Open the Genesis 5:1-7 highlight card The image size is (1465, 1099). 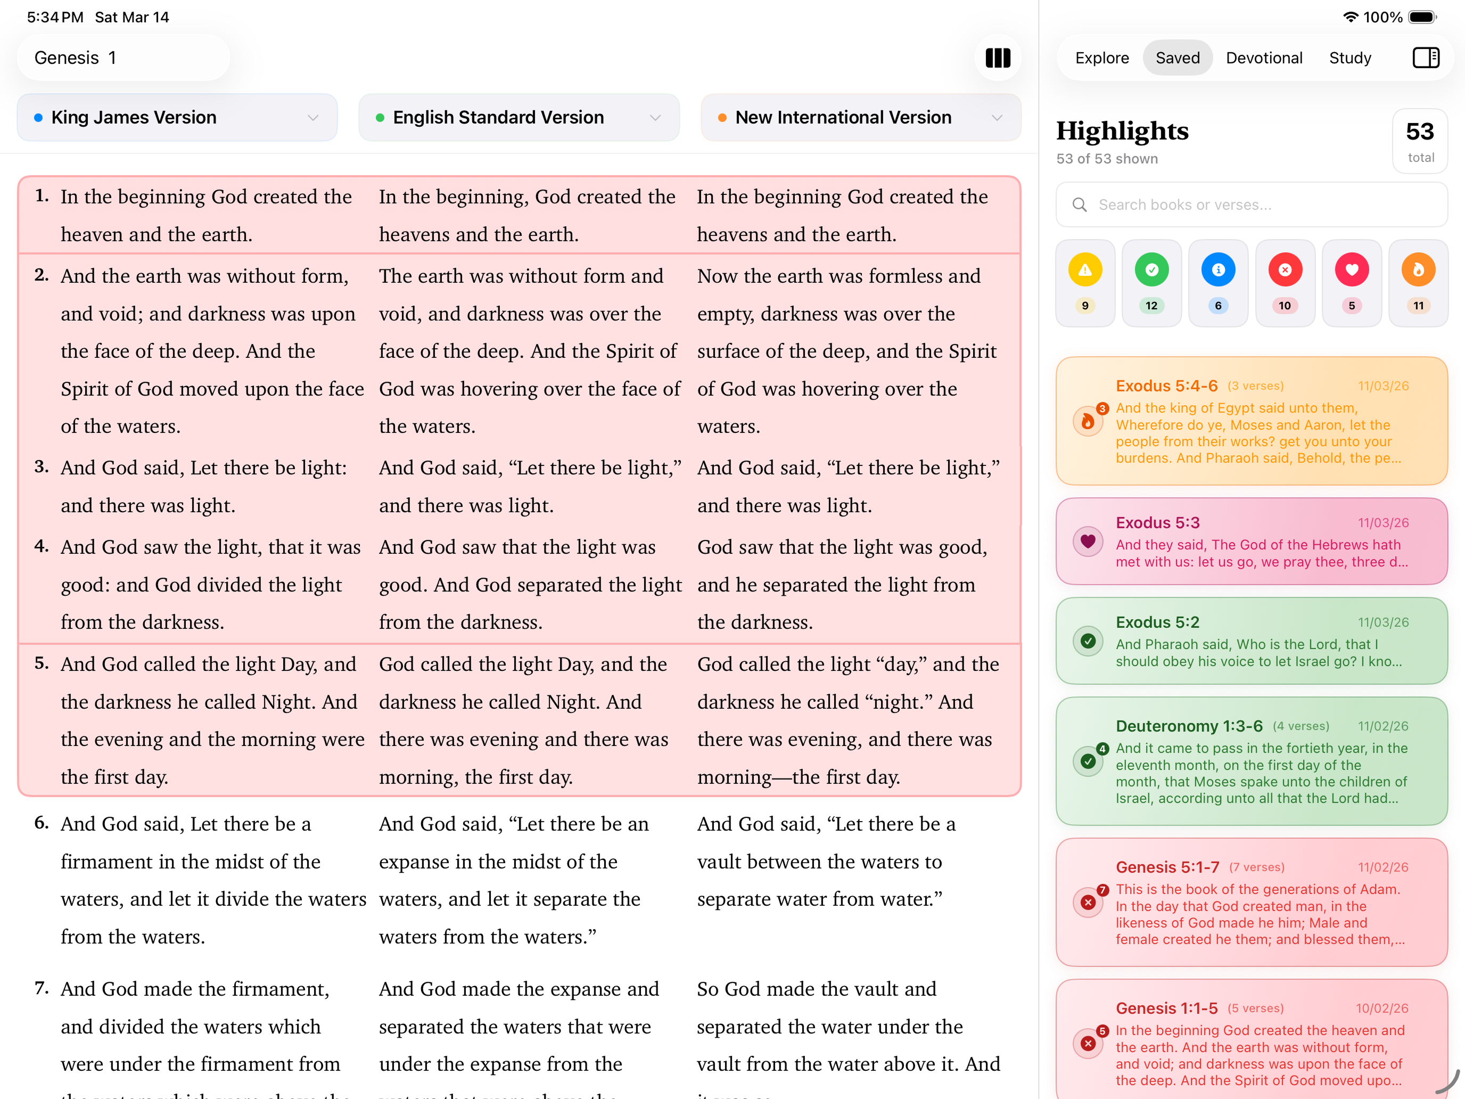pos(1251,903)
